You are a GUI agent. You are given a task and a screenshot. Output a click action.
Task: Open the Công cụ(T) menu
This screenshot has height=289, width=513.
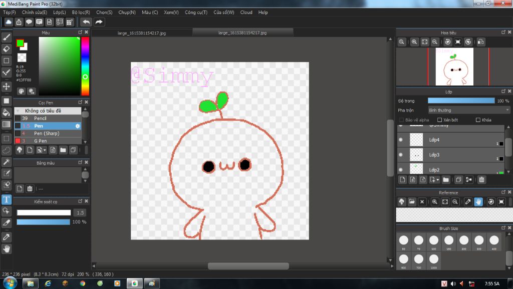point(196,12)
